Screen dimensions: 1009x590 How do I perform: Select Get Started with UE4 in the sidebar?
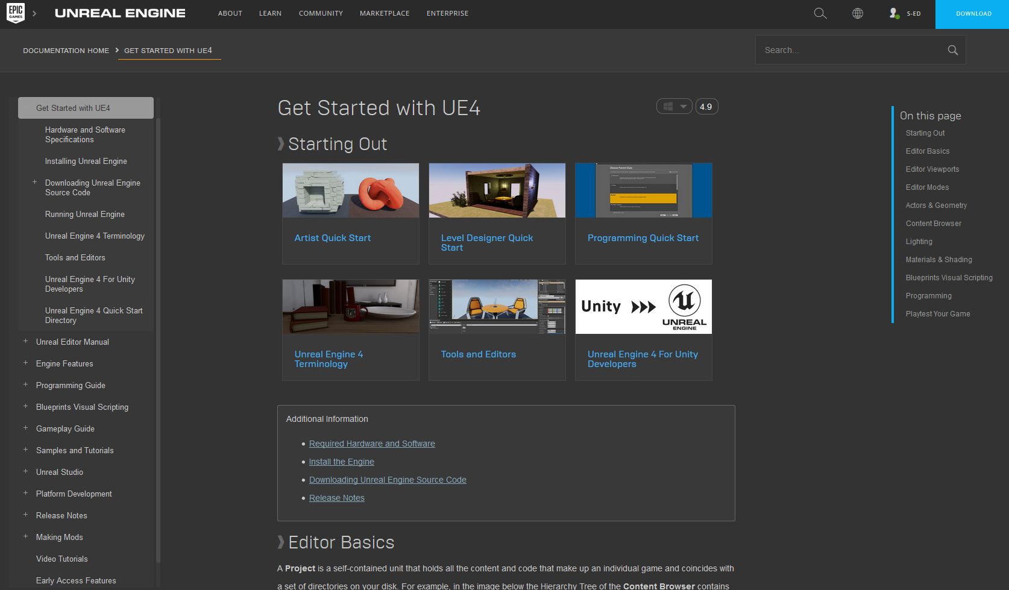pos(73,108)
